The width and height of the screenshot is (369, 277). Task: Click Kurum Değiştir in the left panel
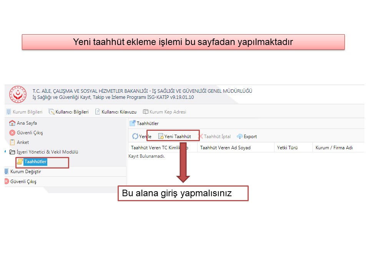point(25,172)
